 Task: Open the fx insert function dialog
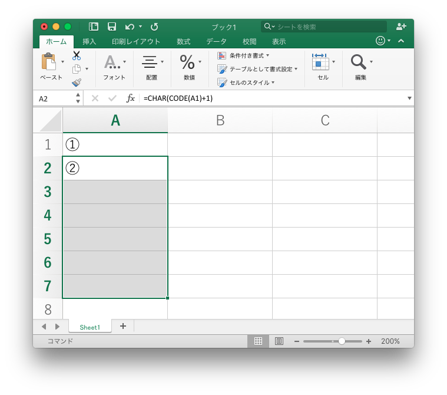click(x=130, y=98)
